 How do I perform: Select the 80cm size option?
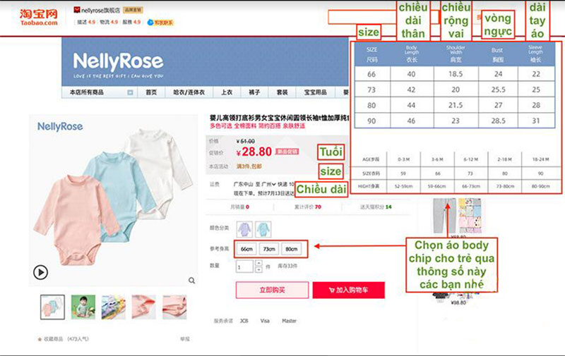click(292, 249)
